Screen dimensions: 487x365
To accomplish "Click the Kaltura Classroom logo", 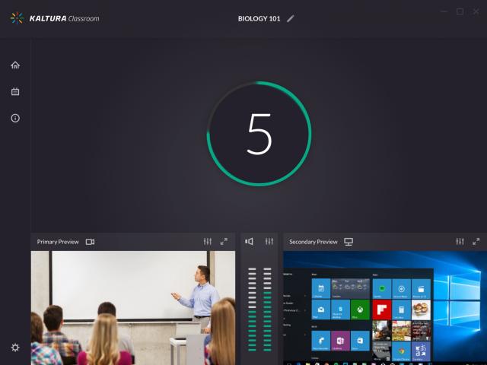I will [55, 18].
